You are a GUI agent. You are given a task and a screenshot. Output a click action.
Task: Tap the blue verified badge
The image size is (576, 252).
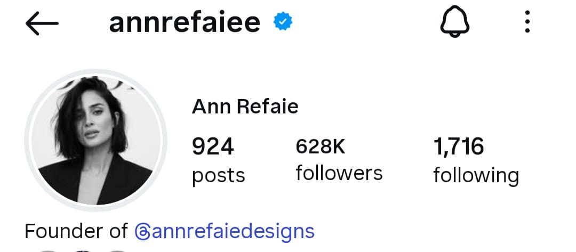click(282, 22)
